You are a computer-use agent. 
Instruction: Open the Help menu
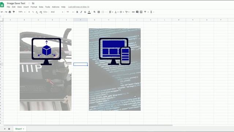(63, 7)
